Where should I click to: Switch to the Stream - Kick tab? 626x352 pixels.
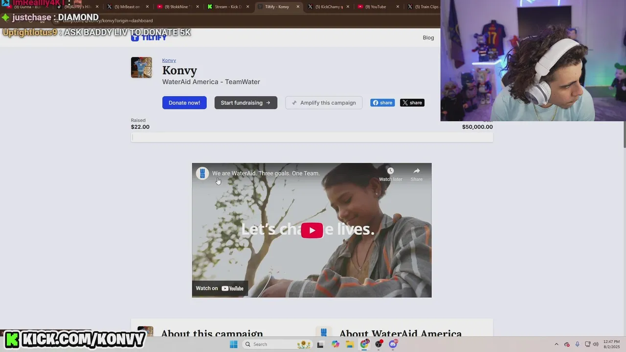(228, 7)
